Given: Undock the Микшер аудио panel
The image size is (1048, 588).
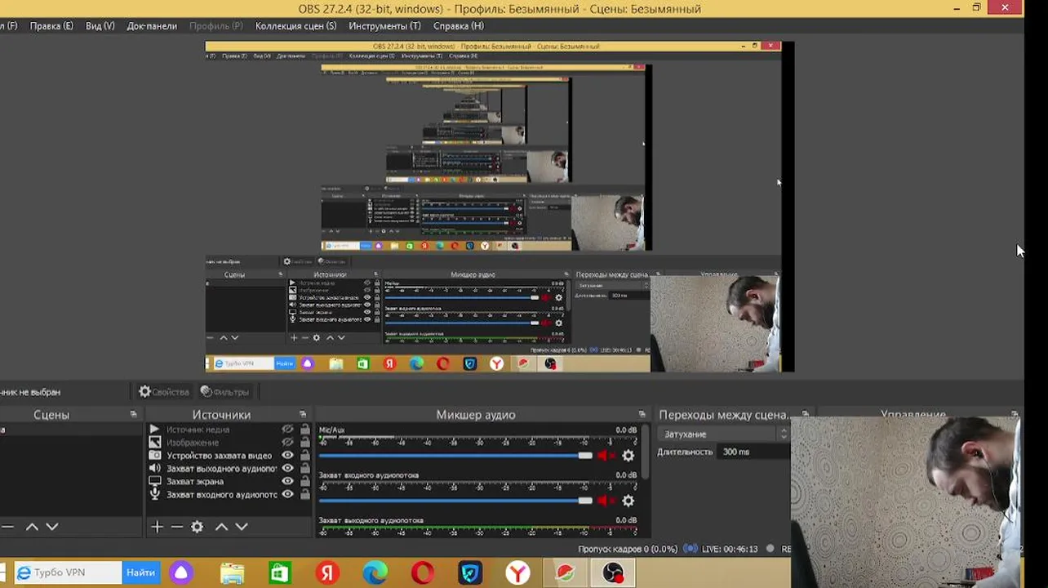Looking at the screenshot, I should tap(642, 415).
